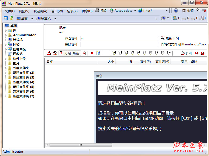The width and height of the screenshot is (209, 156).
Task: Click tree level 7 icon
Action: (157, 53)
